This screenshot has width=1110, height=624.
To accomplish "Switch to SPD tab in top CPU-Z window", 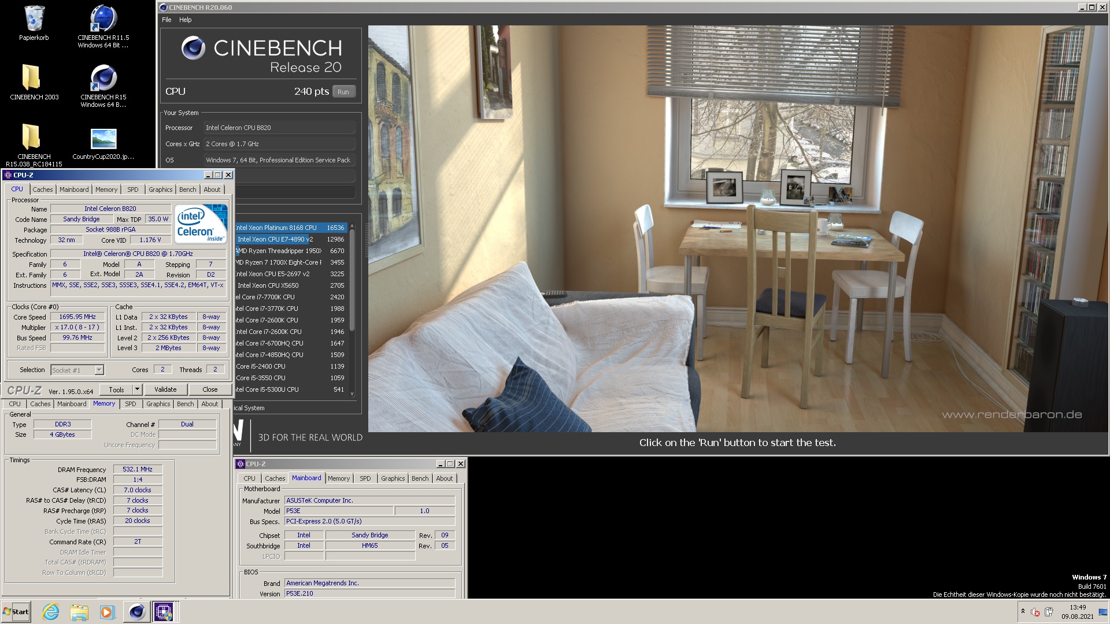I will click(133, 190).
